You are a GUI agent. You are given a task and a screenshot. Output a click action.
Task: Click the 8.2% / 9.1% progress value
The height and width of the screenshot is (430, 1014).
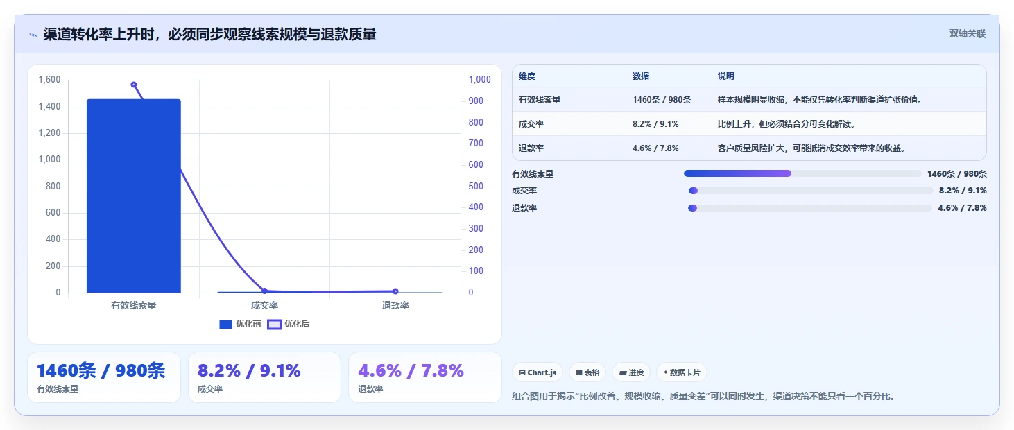963,191
